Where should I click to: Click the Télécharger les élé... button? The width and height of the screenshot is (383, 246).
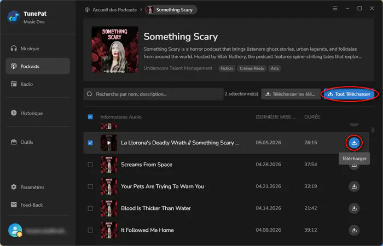click(291, 94)
